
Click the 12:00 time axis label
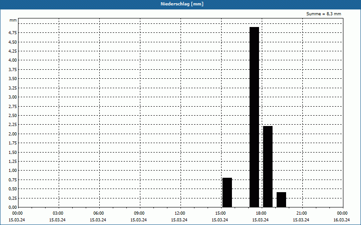click(180, 213)
